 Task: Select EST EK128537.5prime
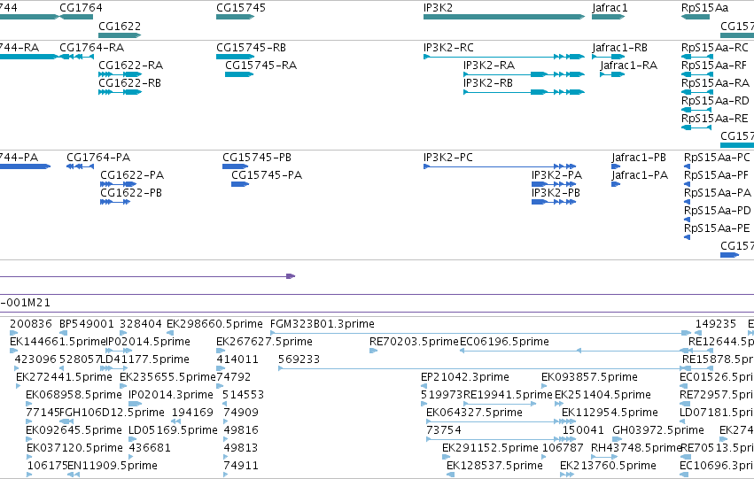(x=451, y=475)
